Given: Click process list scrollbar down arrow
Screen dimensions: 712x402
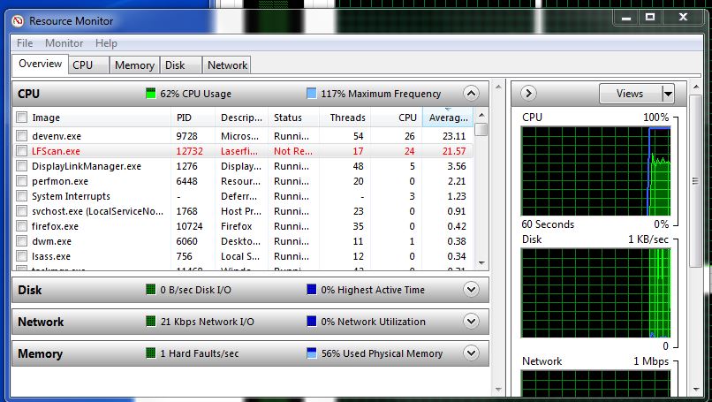Looking at the screenshot, I should pyautogui.click(x=481, y=263).
